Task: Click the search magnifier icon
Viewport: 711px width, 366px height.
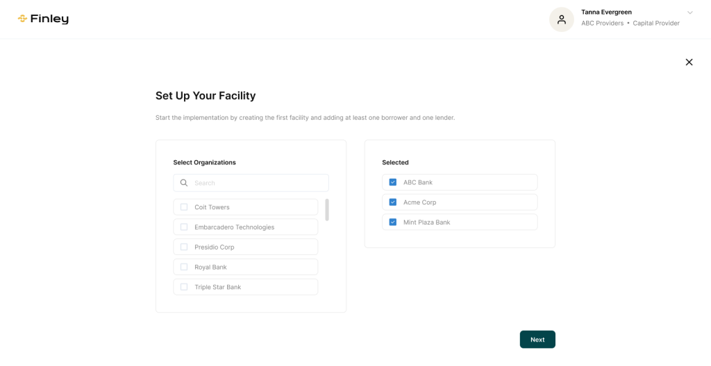Action: click(x=184, y=183)
